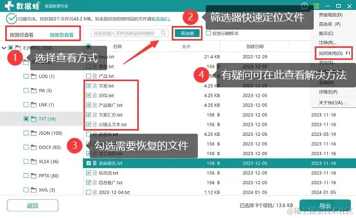Switch to 按路径查看 tab

pyautogui.click(x=21, y=35)
